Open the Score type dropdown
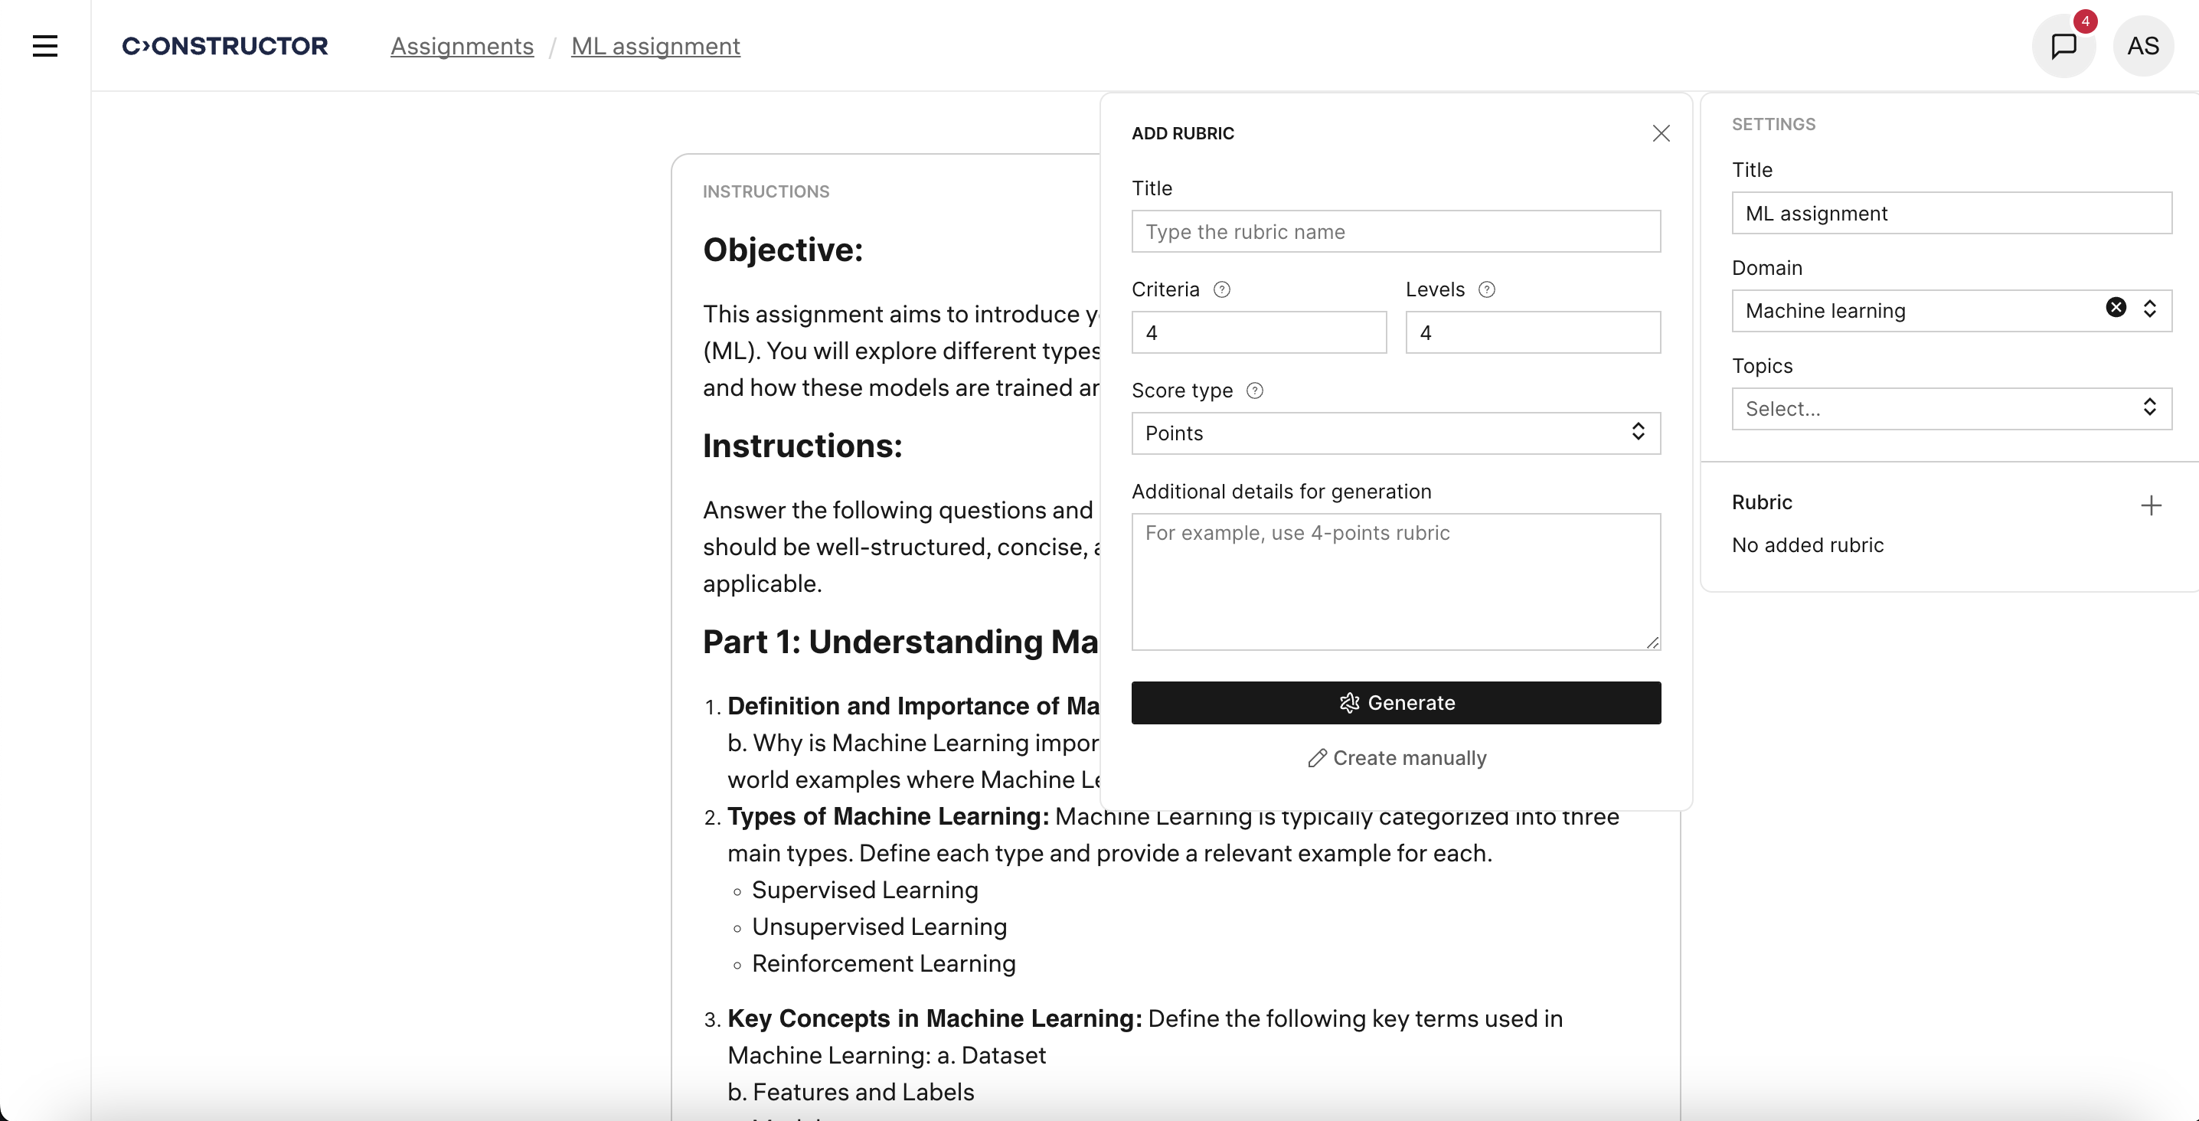The width and height of the screenshot is (2199, 1121). tap(1395, 433)
